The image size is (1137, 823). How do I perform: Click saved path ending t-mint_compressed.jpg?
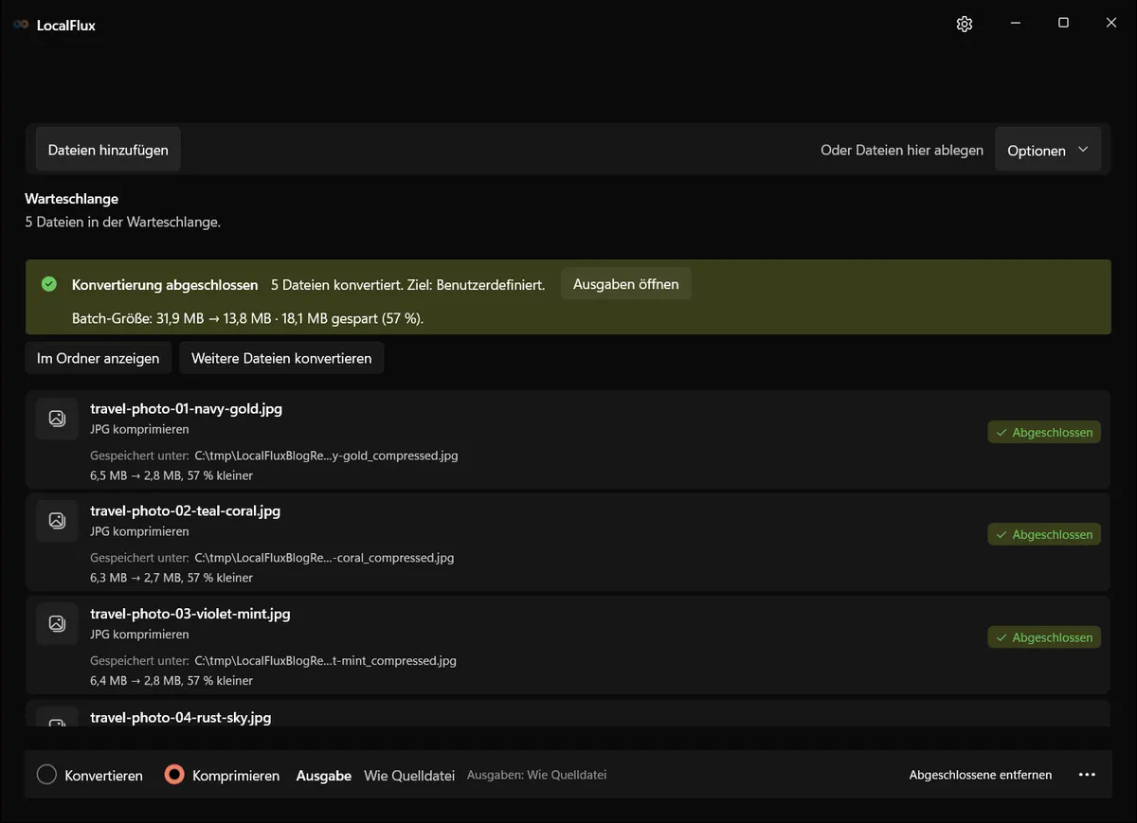tap(325, 661)
